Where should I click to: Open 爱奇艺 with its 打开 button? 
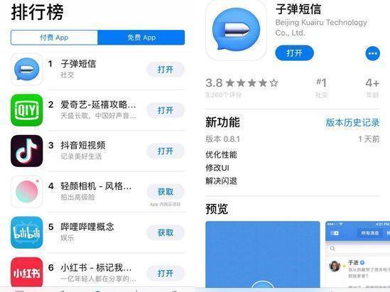tap(166, 110)
